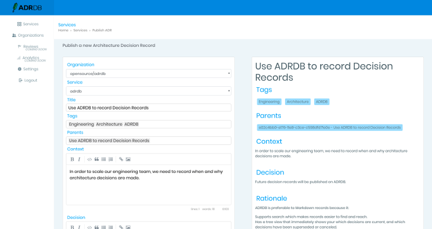This screenshot has height=229, width=432.
Task: Click the Rationale heading in preview
Action: click(272, 198)
